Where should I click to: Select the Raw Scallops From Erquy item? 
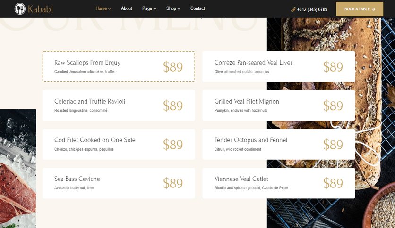(x=119, y=66)
